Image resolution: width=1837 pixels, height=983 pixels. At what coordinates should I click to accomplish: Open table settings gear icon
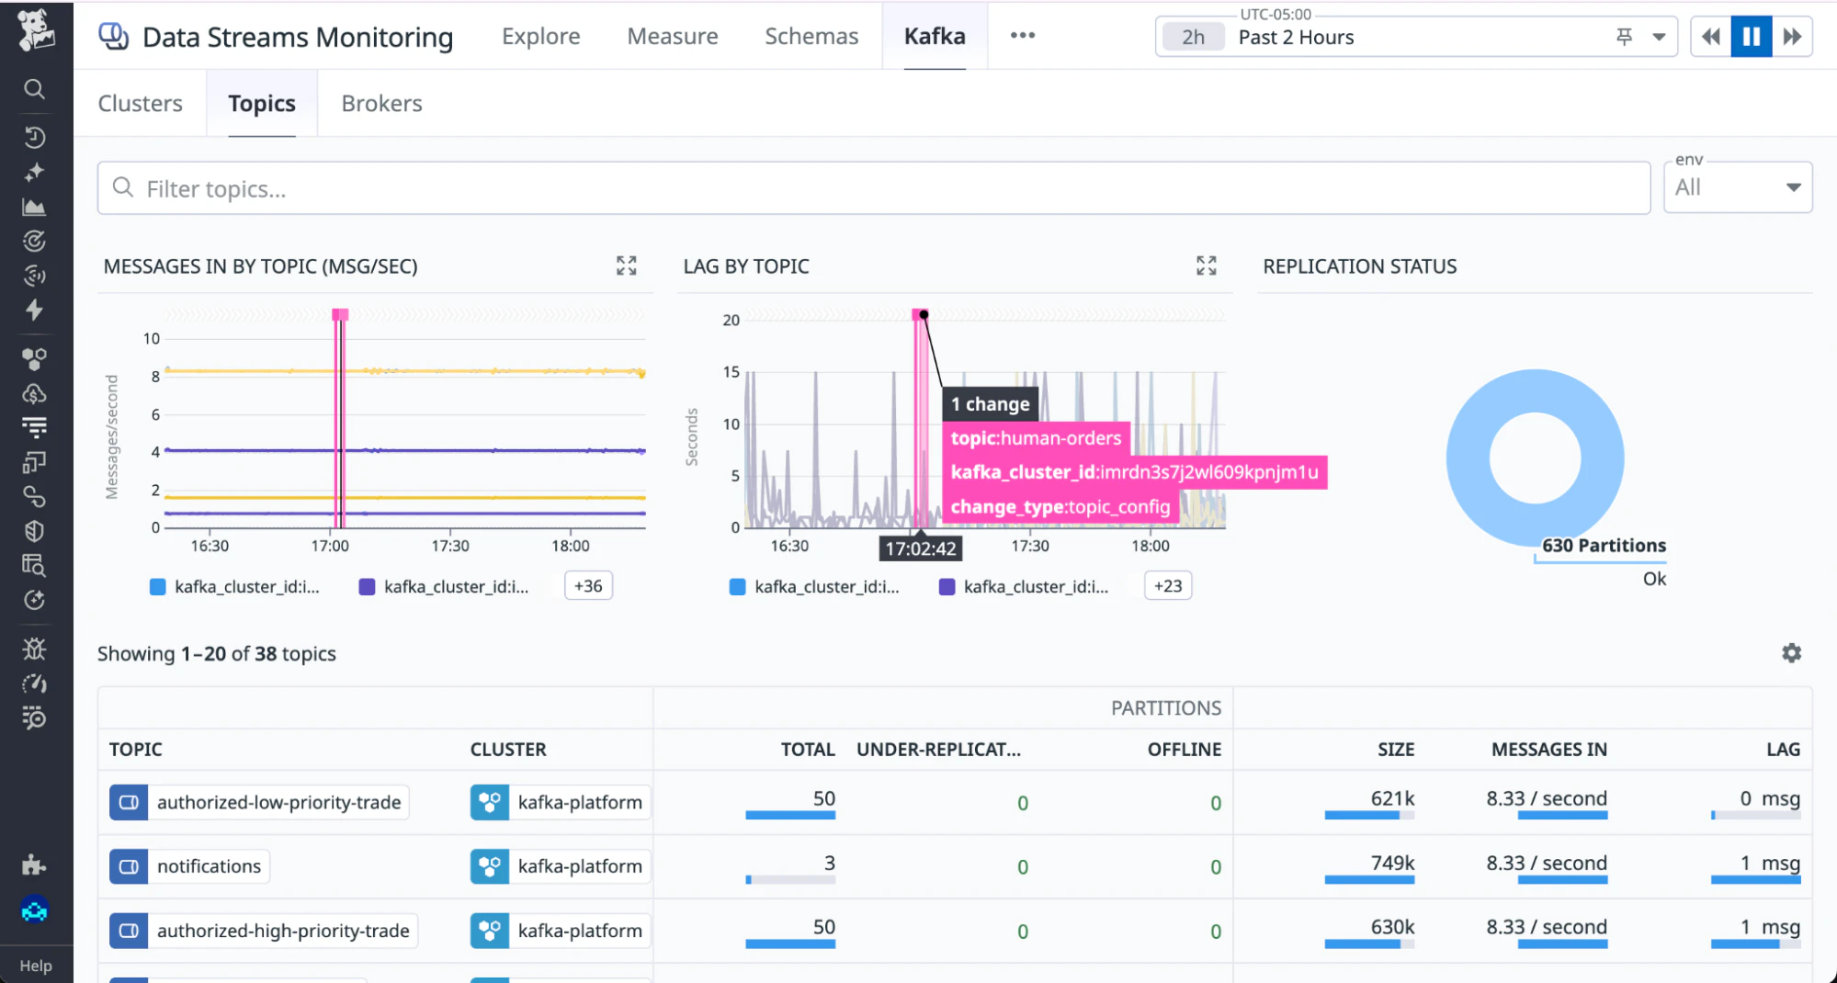1791,653
